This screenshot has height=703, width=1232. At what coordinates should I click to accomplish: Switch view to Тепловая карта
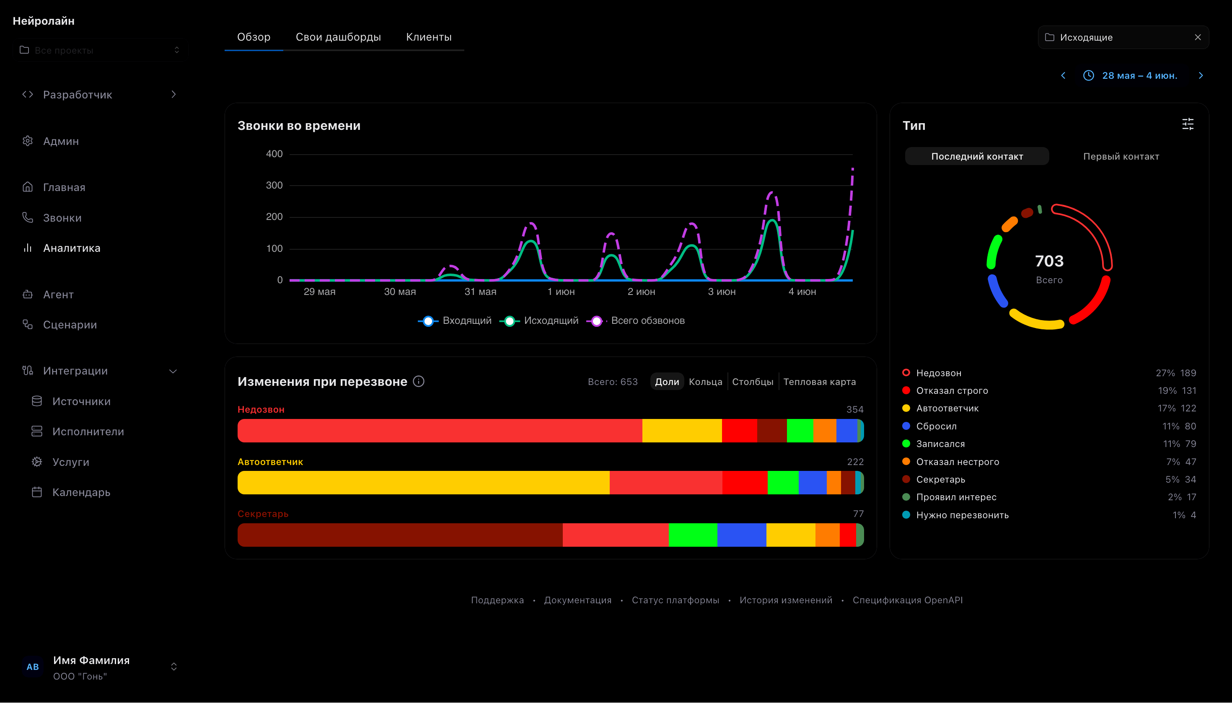[x=820, y=381]
